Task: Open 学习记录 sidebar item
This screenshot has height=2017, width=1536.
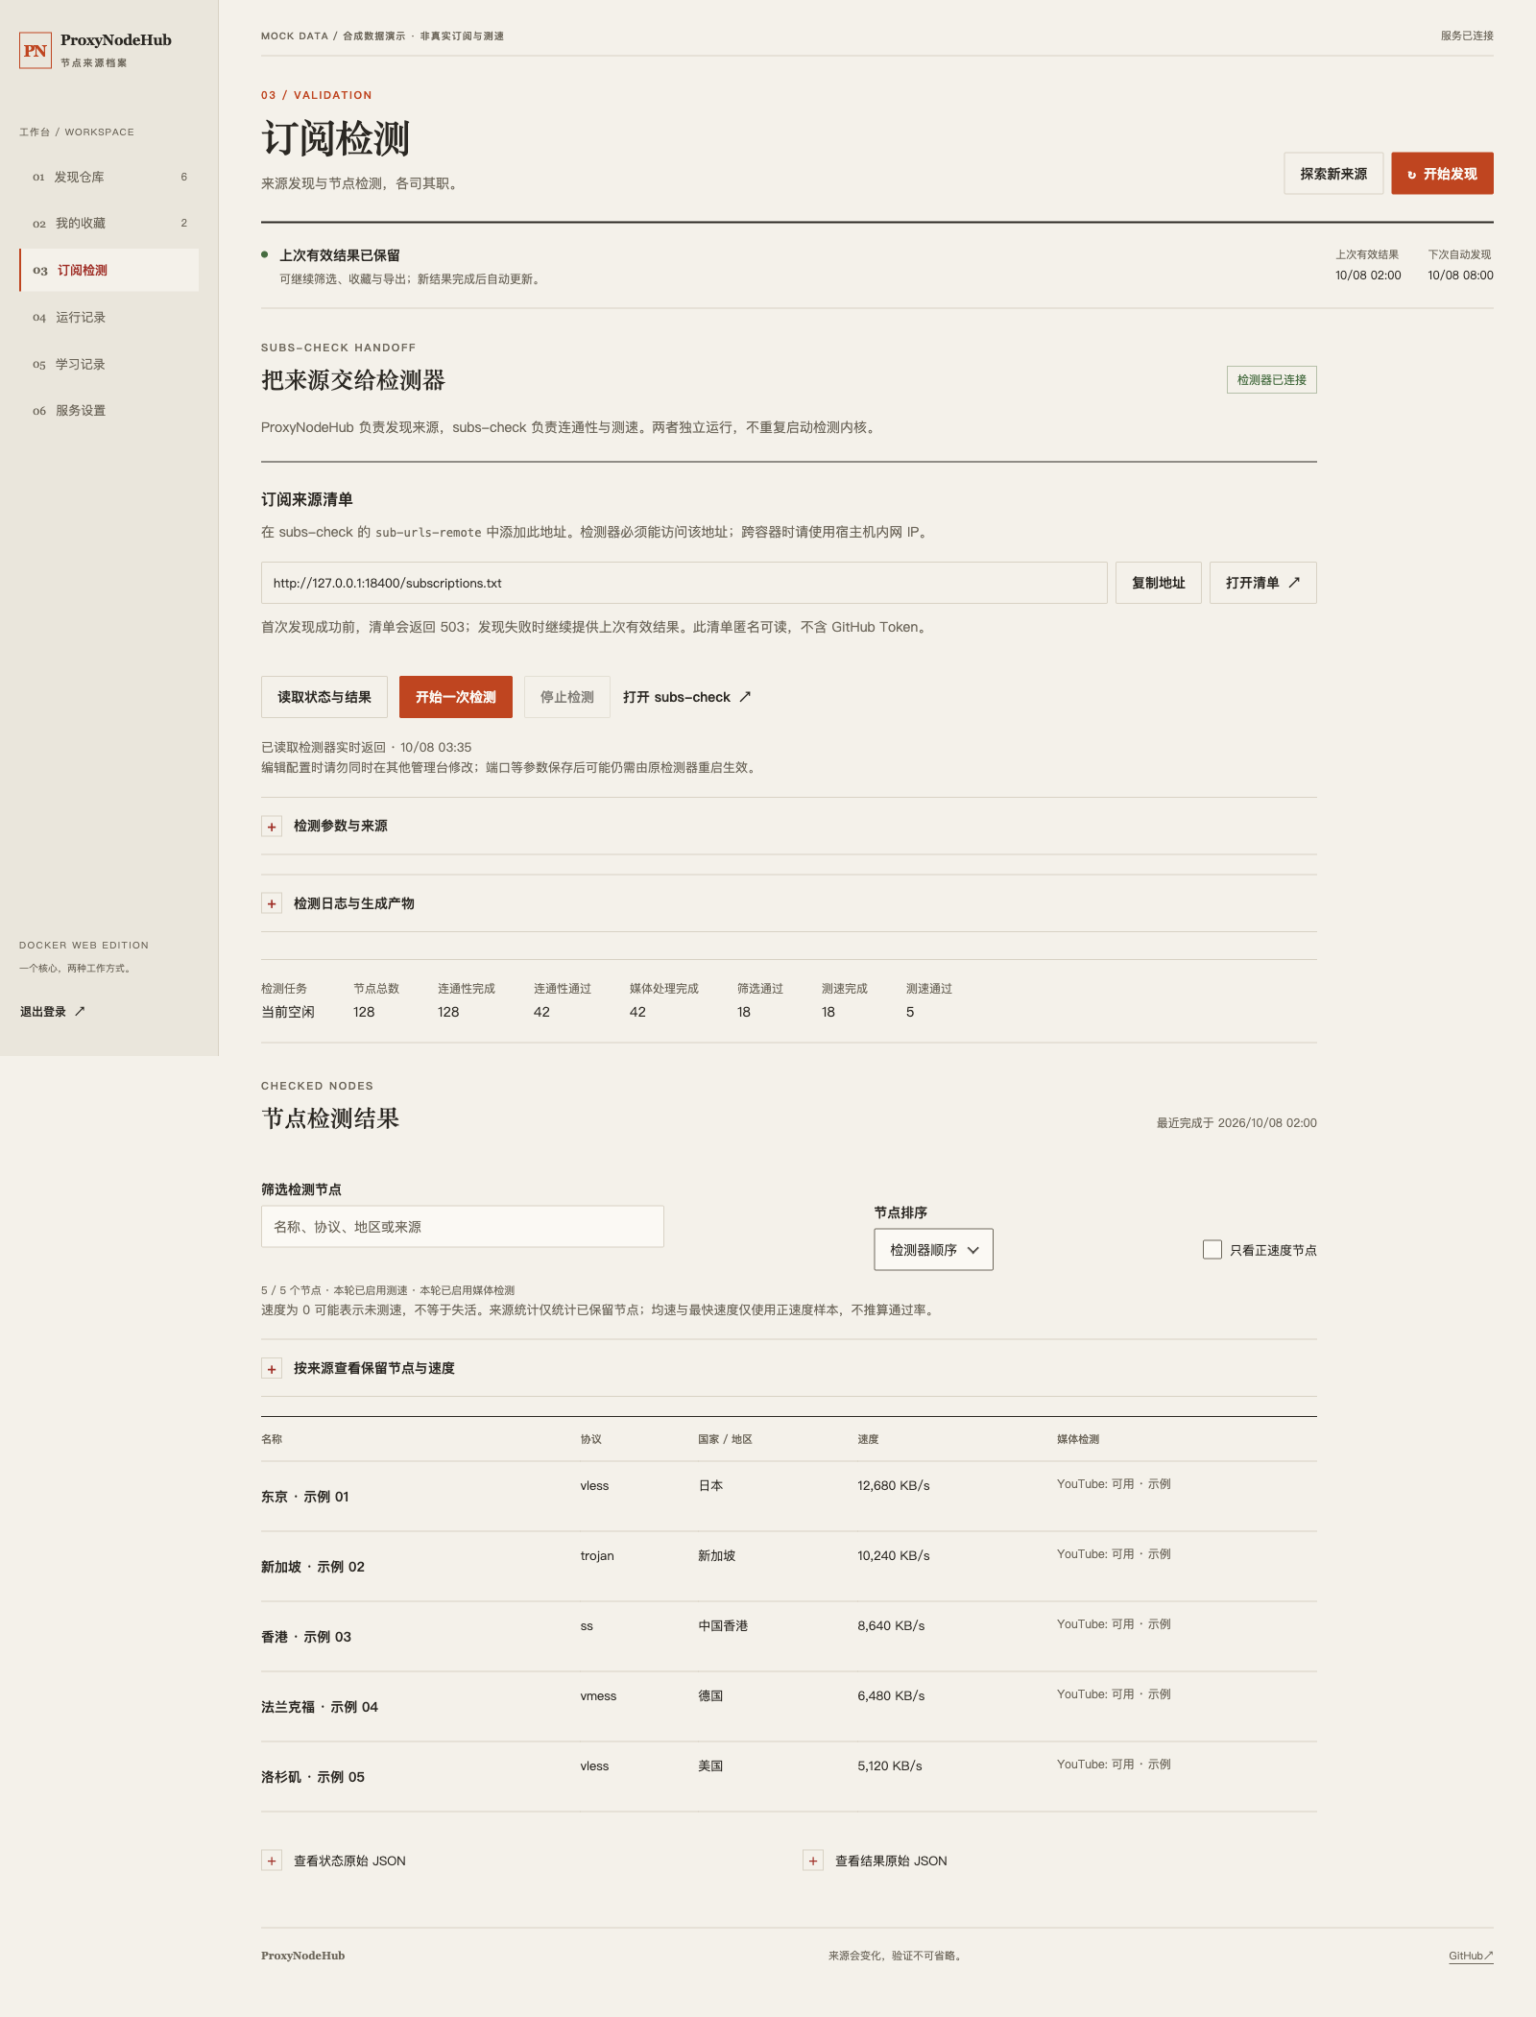Action: (x=109, y=364)
